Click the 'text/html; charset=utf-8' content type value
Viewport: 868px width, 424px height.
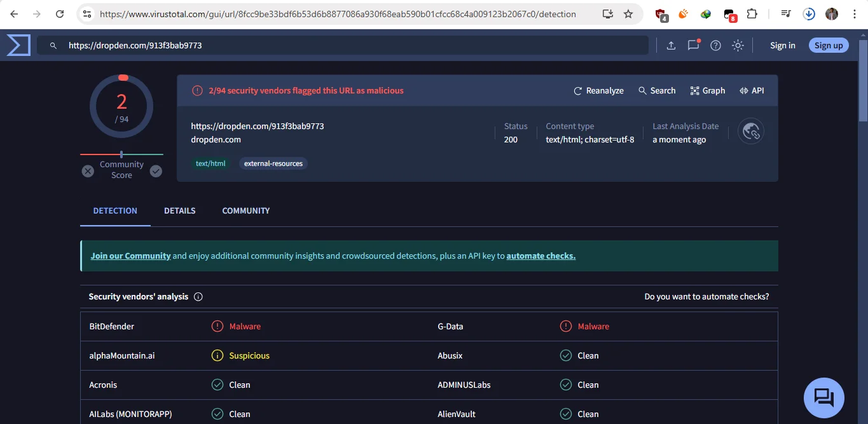point(590,140)
